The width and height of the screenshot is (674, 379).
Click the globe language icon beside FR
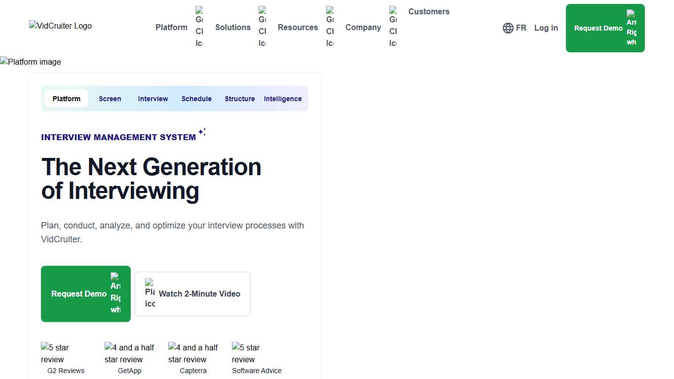click(508, 28)
